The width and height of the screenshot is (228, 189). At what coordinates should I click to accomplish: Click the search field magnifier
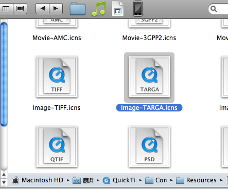point(214,9)
